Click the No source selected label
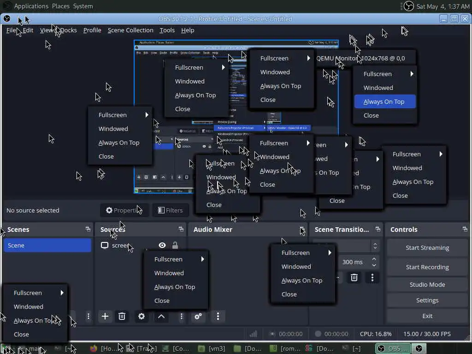The image size is (472, 354). (x=33, y=210)
